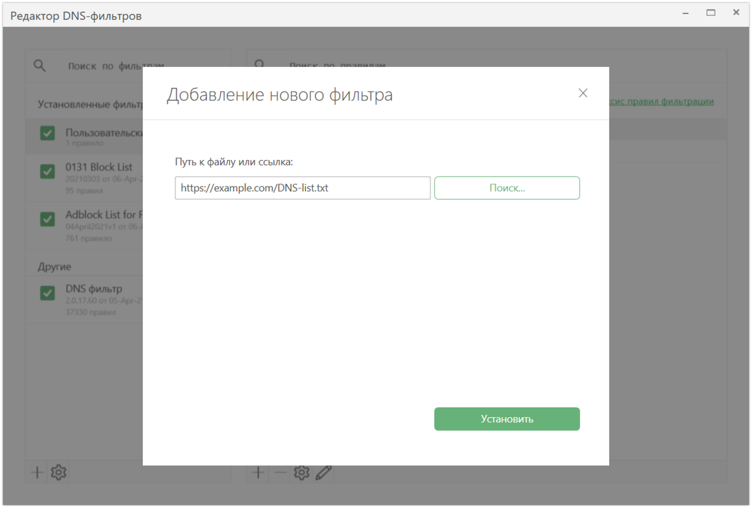Click the green Установить button
This screenshot has height=508, width=752.
click(x=507, y=419)
